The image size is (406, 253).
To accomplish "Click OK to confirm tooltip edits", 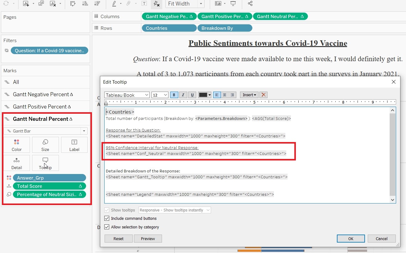I will point(351,239).
